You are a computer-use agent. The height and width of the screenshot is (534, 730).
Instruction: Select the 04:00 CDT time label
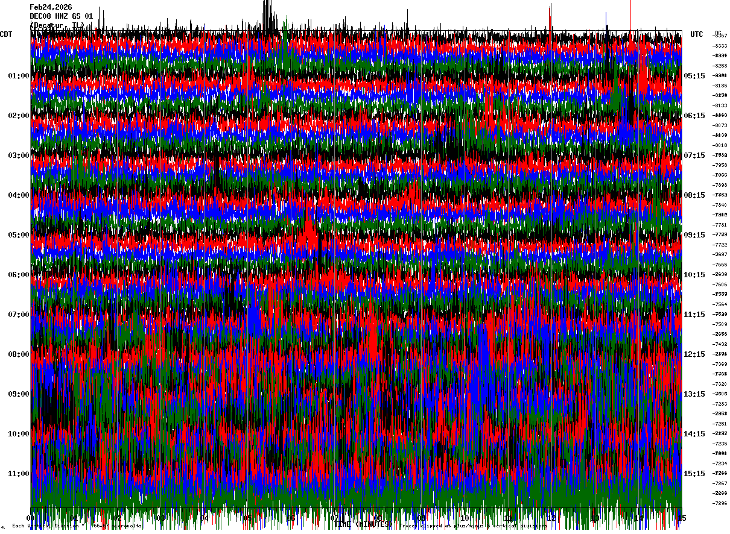(x=19, y=195)
